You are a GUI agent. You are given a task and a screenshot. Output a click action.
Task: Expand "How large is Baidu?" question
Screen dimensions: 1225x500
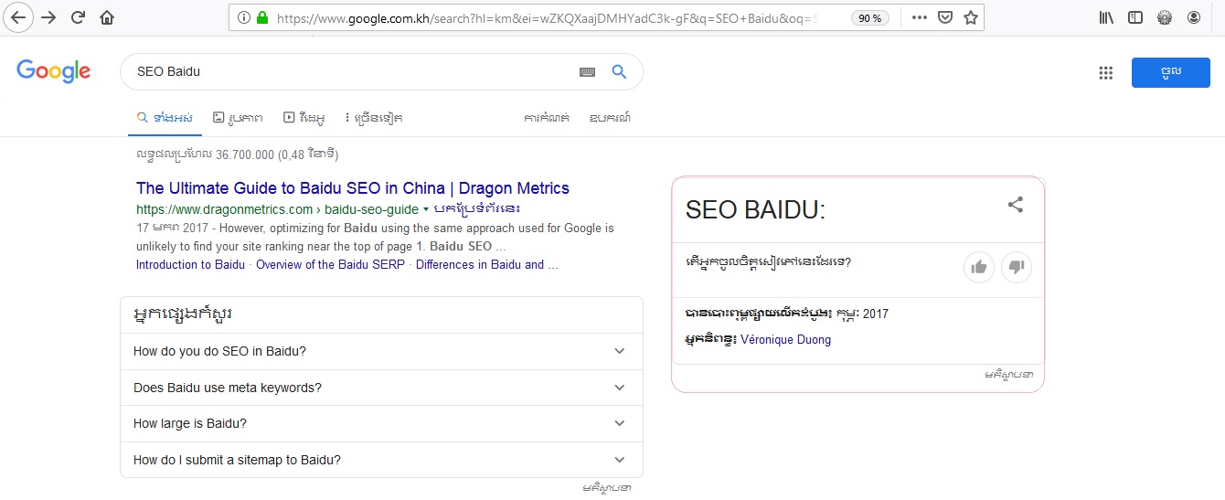pyautogui.click(x=381, y=423)
